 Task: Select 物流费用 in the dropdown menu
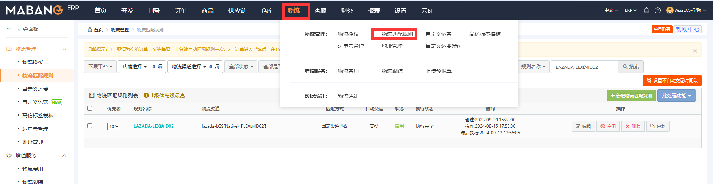click(348, 71)
